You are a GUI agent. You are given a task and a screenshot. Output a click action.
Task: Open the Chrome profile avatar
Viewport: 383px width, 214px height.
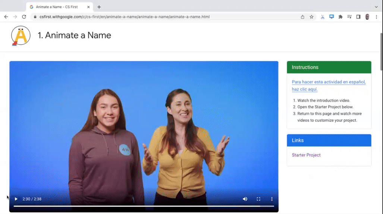pyautogui.click(x=367, y=17)
